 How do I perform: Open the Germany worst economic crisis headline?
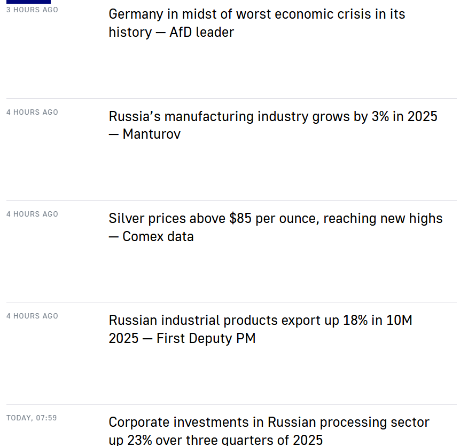(256, 14)
